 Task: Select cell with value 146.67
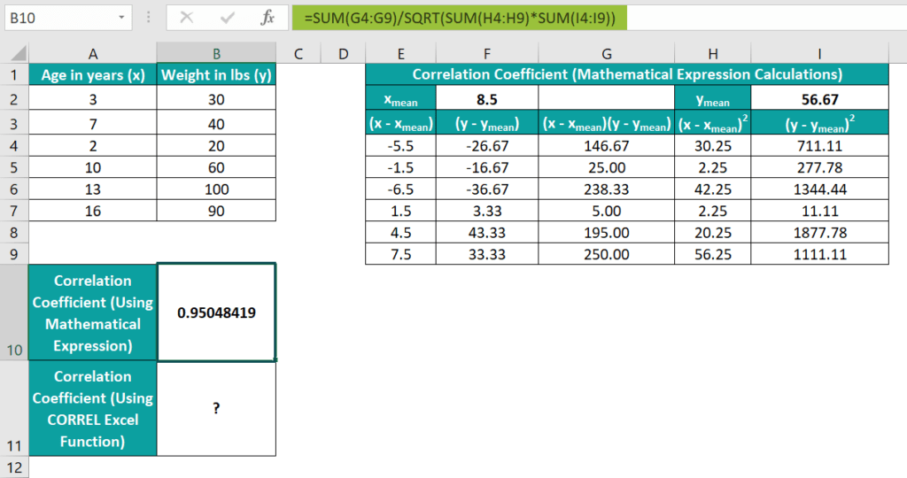(606, 146)
